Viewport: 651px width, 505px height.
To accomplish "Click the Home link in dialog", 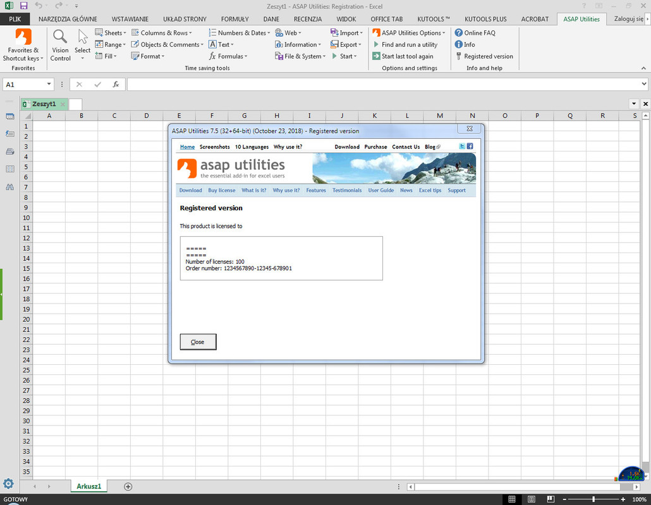I will [x=187, y=147].
